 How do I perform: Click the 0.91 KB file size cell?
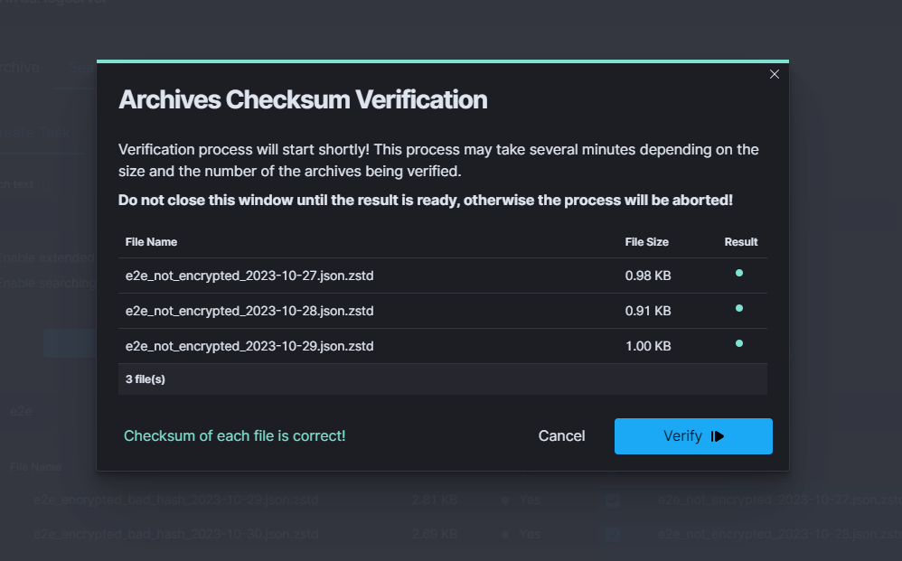pos(647,311)
